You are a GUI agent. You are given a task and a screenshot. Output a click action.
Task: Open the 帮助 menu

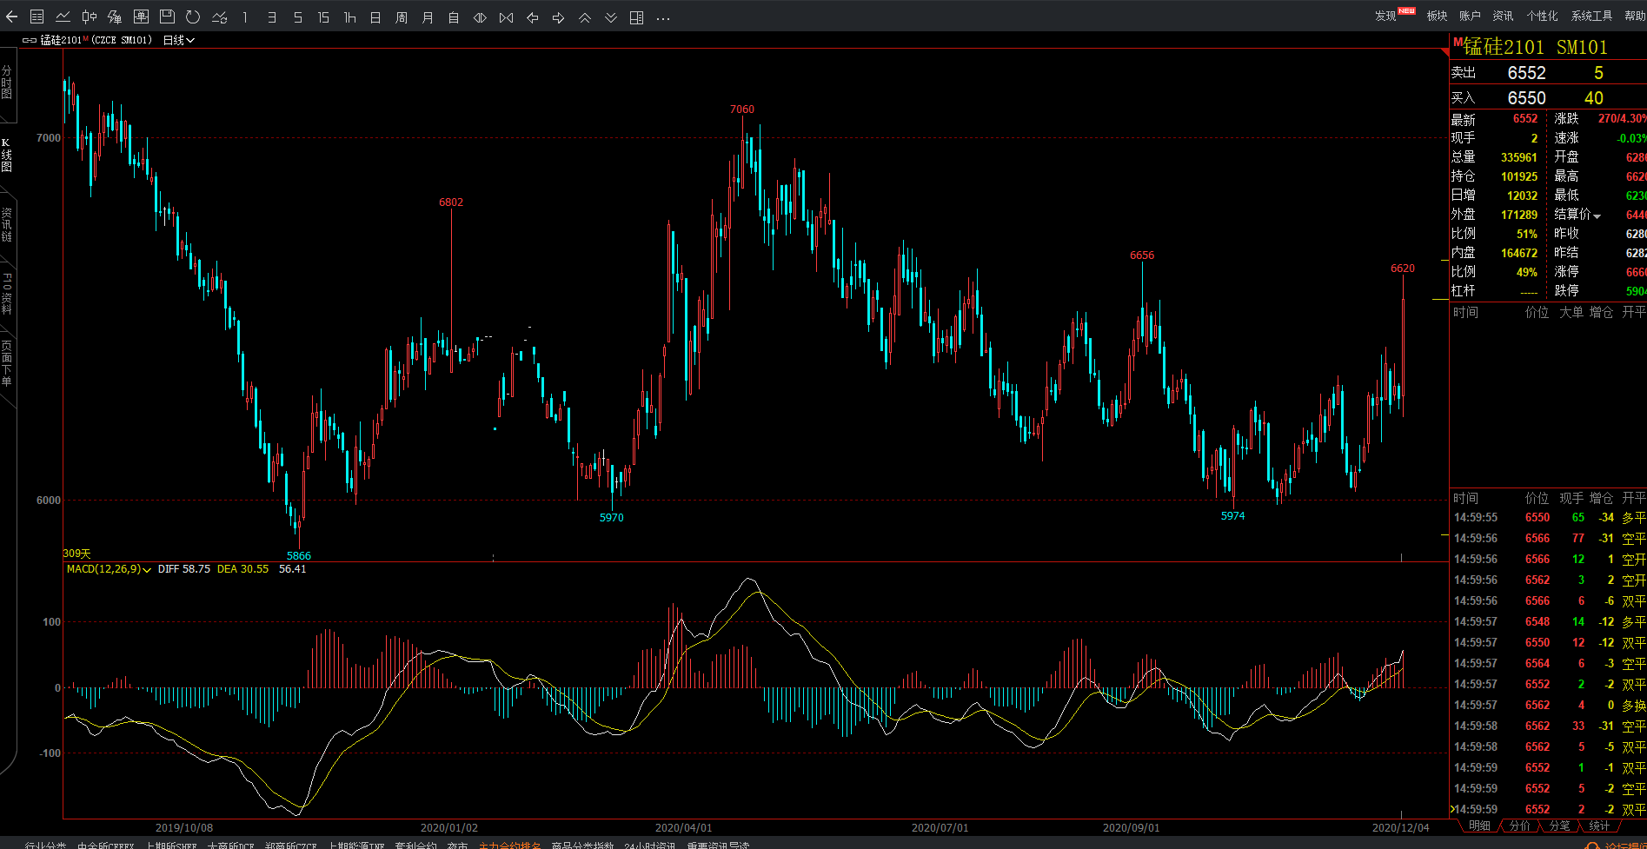1635,16
